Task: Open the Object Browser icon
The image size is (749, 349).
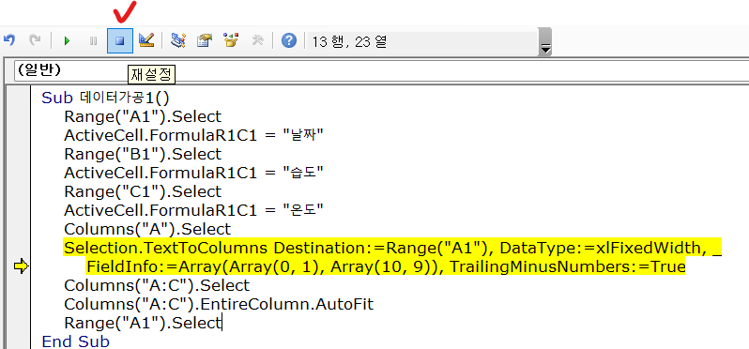Action: [231, 40]
